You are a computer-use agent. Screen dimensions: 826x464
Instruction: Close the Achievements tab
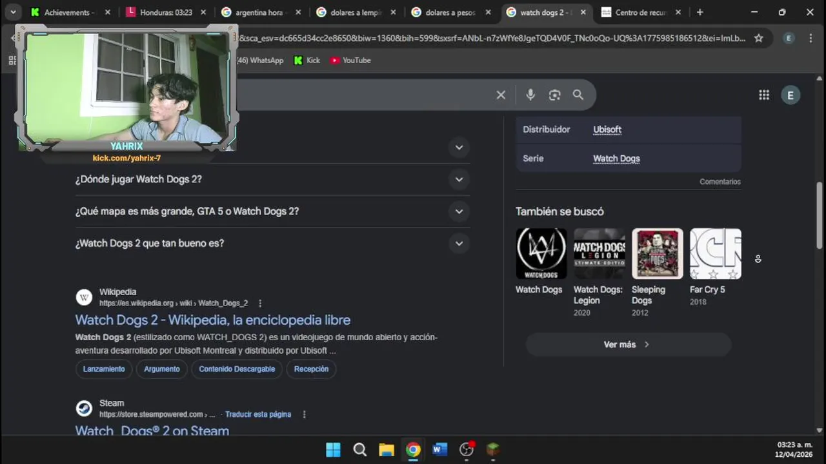pos(108,12)
